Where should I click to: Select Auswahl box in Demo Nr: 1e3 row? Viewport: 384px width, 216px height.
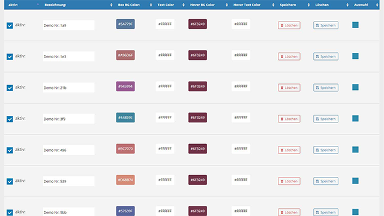pos(355,56)
